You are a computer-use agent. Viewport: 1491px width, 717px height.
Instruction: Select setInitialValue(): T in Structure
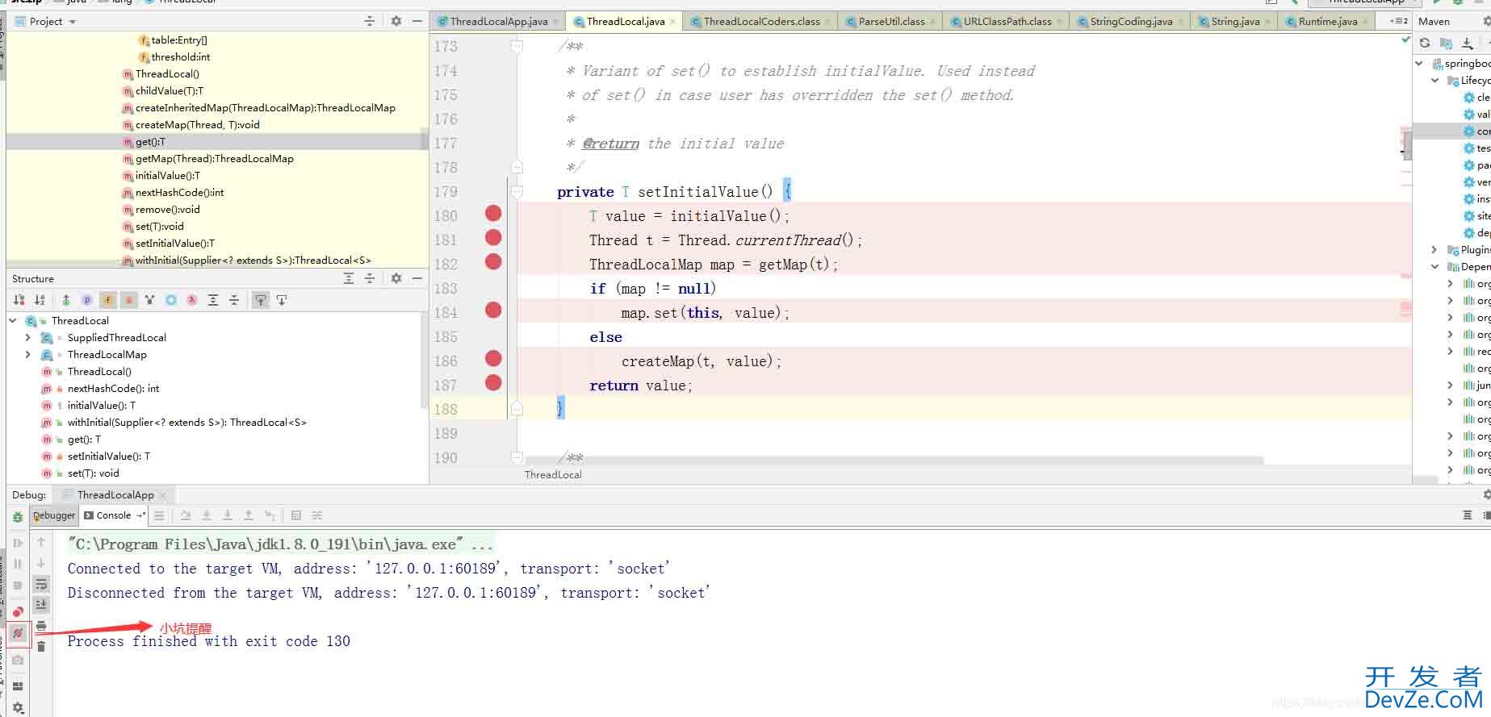pyautogui.click(x=108, y=456)
